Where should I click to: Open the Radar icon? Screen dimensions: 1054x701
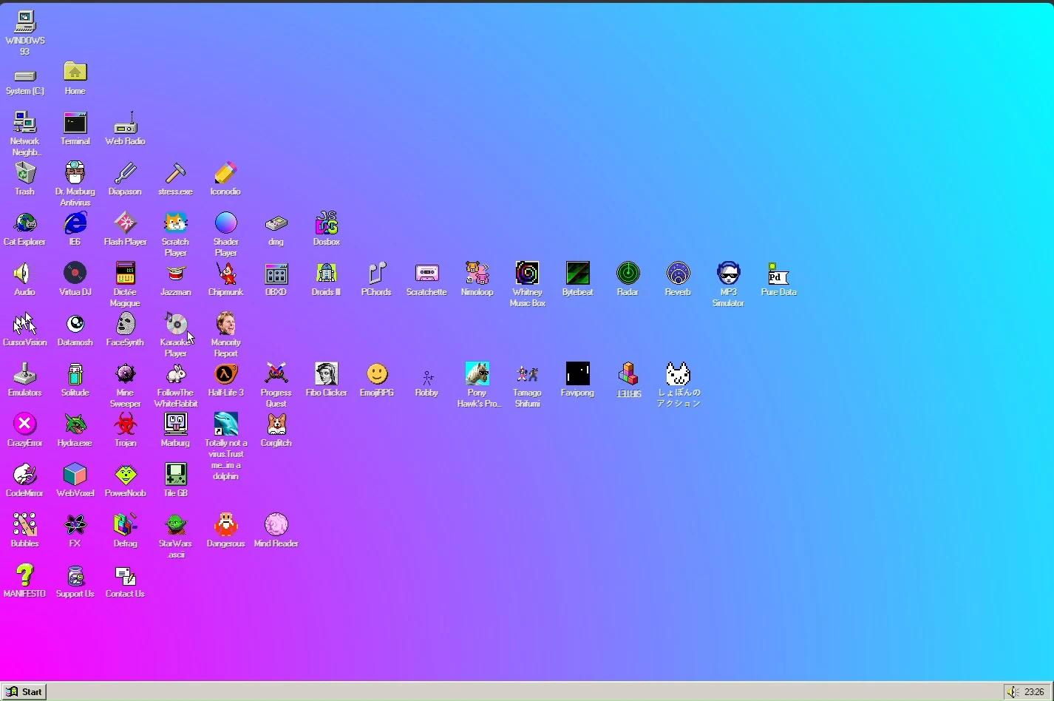[x=628, y=274]
